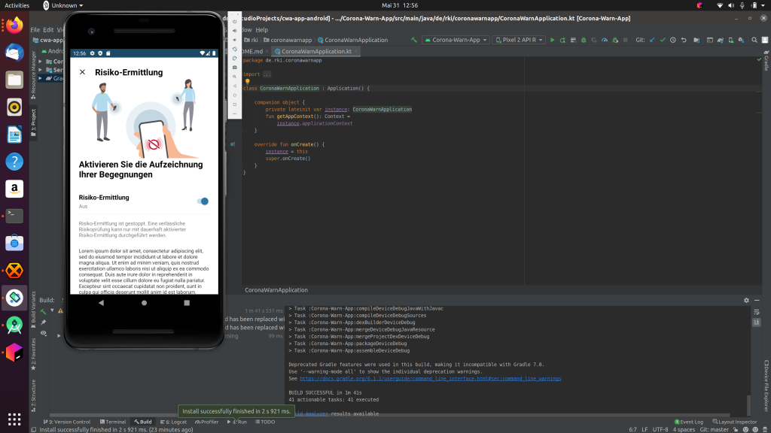771x433 pixels.
Task: Open the Device Manager toolbar icon
Action: tap(730, 38)
